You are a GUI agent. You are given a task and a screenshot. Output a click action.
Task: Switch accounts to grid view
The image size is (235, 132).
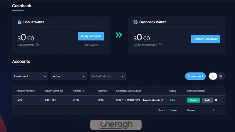tap(221, 76)
